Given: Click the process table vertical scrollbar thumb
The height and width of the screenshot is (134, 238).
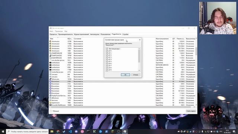Looking at the screenshot, I should pos(196,51).
